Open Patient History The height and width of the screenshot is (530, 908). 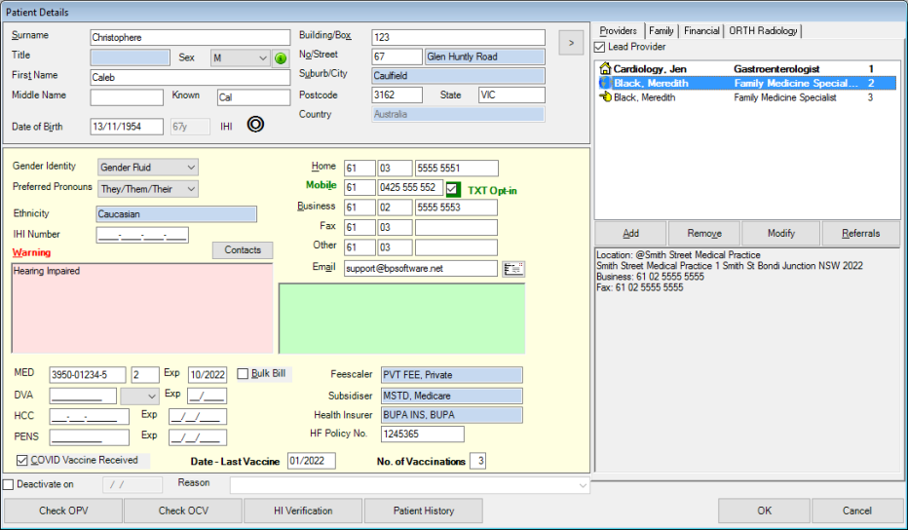pyautogui.click(x=423, y=511)
